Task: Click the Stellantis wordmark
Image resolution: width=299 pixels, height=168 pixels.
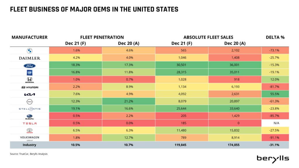Action: [29, 109]
